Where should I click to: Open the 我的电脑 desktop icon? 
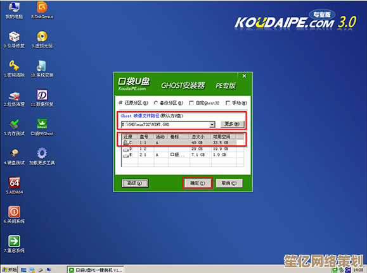tap(15, 9)
